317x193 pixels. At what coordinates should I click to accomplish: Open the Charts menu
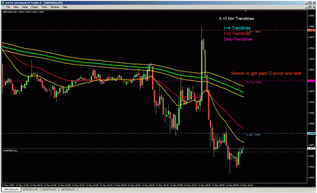(34, 7)
